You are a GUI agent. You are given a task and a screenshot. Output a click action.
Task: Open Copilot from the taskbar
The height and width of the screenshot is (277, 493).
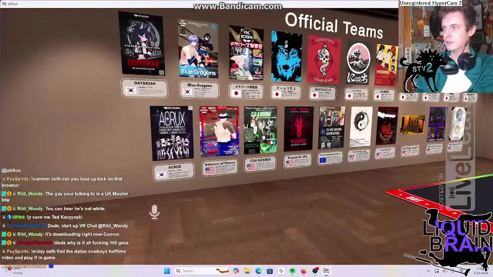(236, 271)
